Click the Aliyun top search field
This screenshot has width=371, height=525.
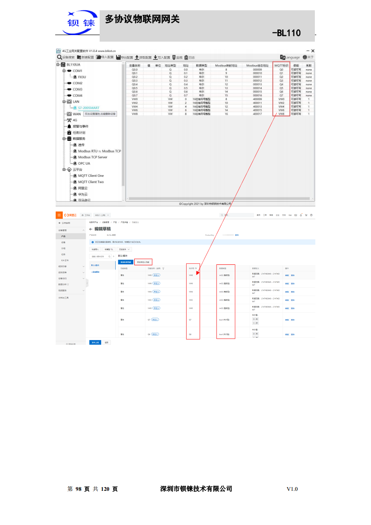pyautogui.click(x=237, y=215)
